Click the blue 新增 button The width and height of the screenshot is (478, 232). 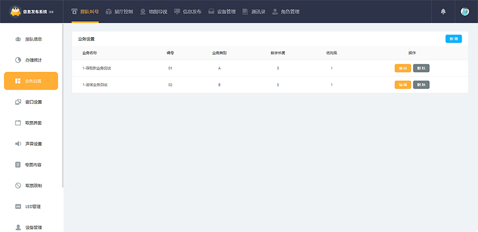pos(454,39)
